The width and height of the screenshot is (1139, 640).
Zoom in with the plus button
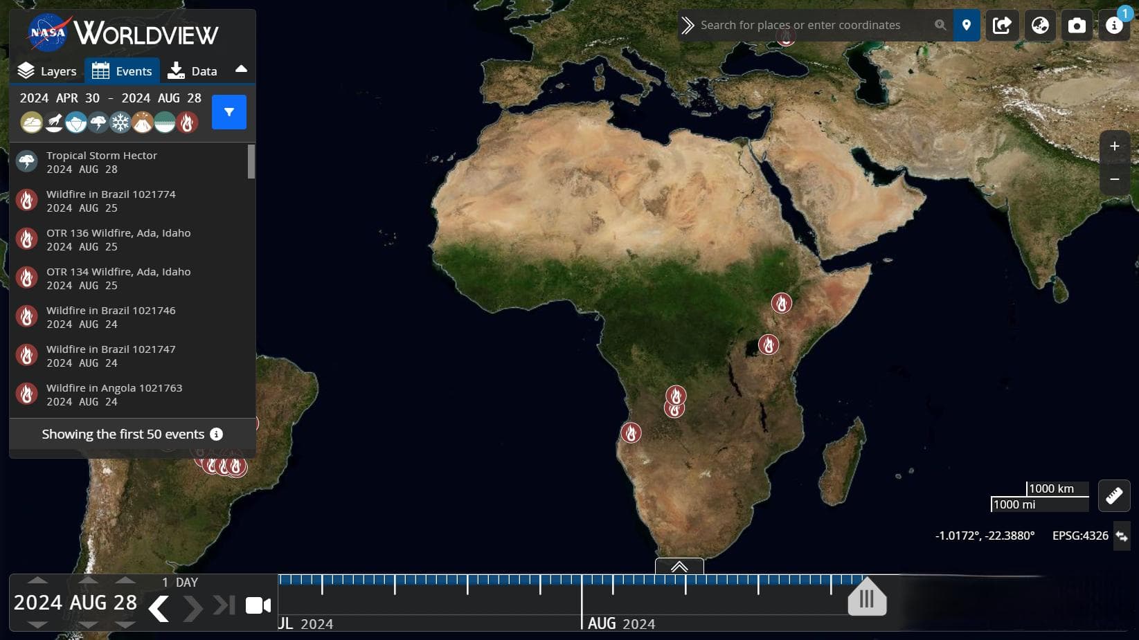[1115, 146]
